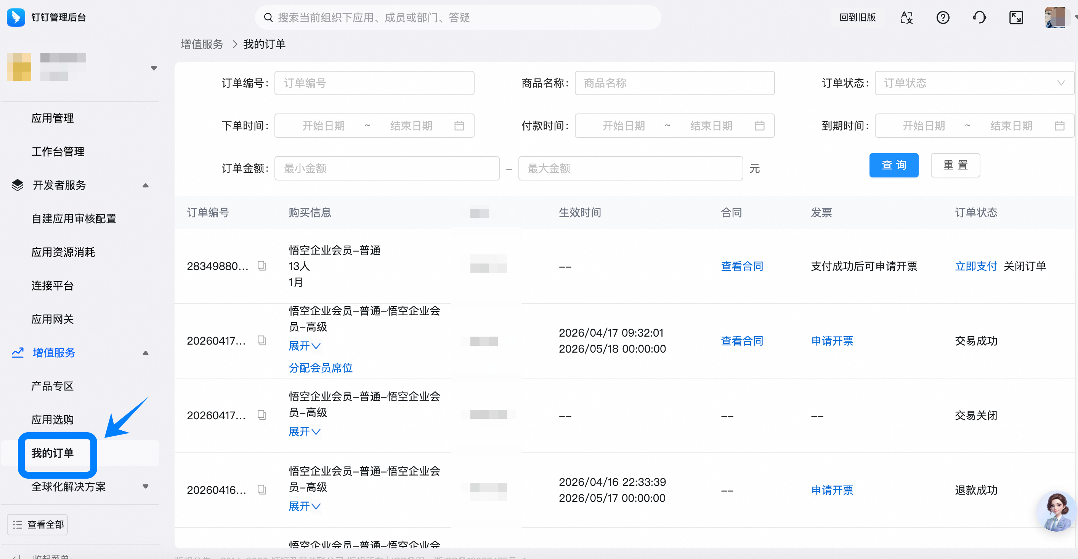
Task: Open the organization switcher dropdown arrow
Action: click(154, 68)
